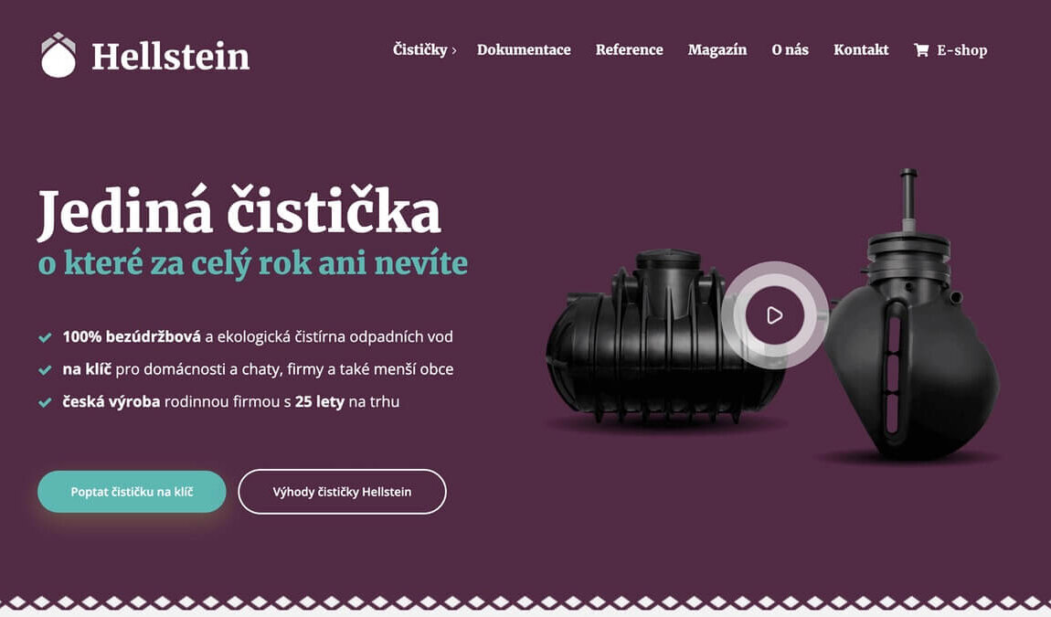Click the Poptat čističku na klíč button

132,492
